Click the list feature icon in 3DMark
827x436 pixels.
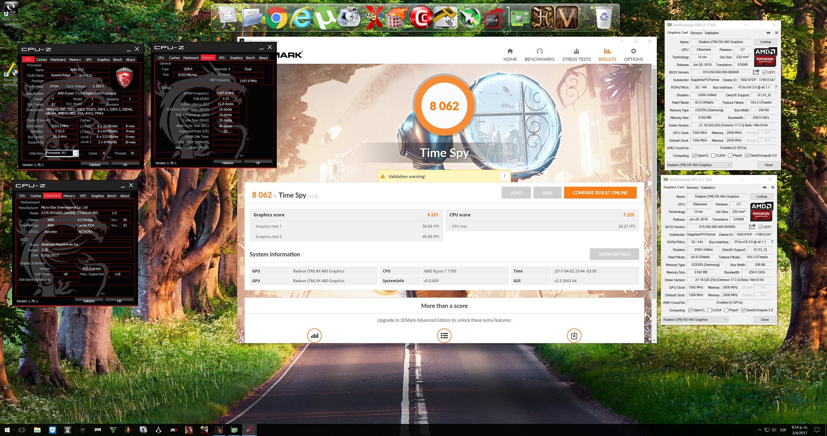coord(444,336)
